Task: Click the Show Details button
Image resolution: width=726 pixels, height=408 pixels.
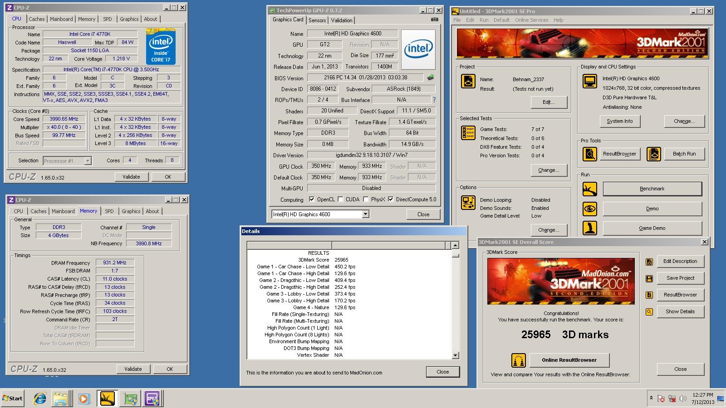Action: [x=680, y=311]
